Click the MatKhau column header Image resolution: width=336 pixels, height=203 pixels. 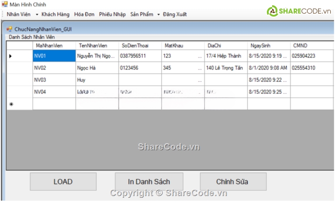pos(183,45)
